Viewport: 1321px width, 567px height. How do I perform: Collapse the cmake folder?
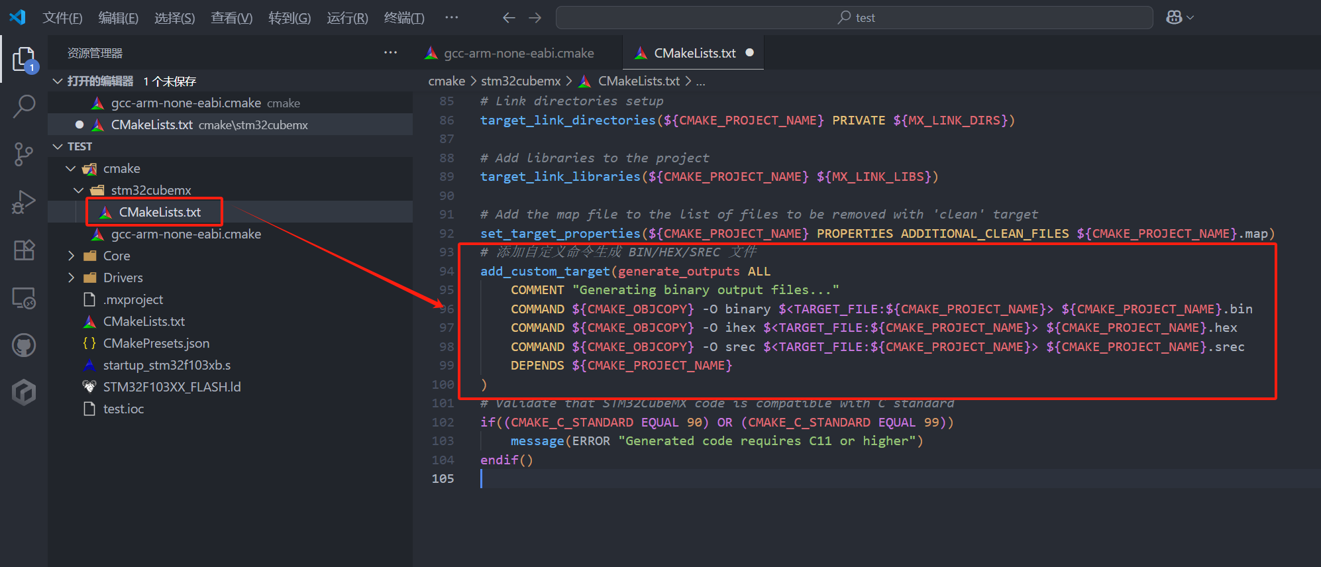click(x=71, y=168)
